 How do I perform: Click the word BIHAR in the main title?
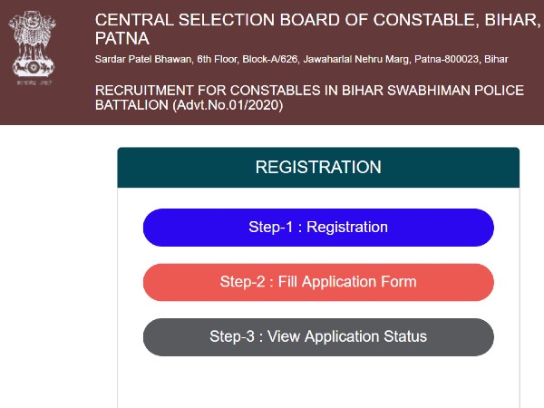[510, 20]
